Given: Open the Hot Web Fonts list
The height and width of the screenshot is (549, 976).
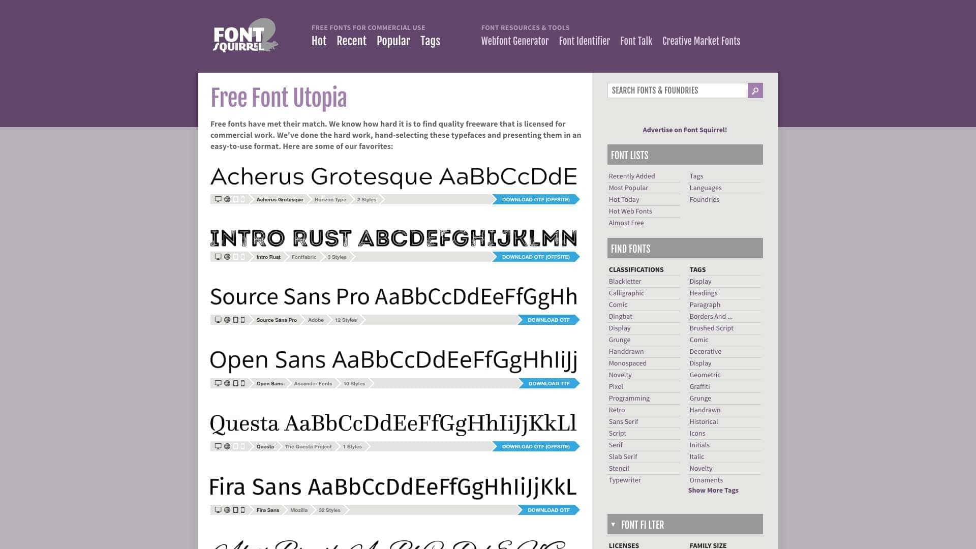Looking at the screenshot, I should [630, 211].
